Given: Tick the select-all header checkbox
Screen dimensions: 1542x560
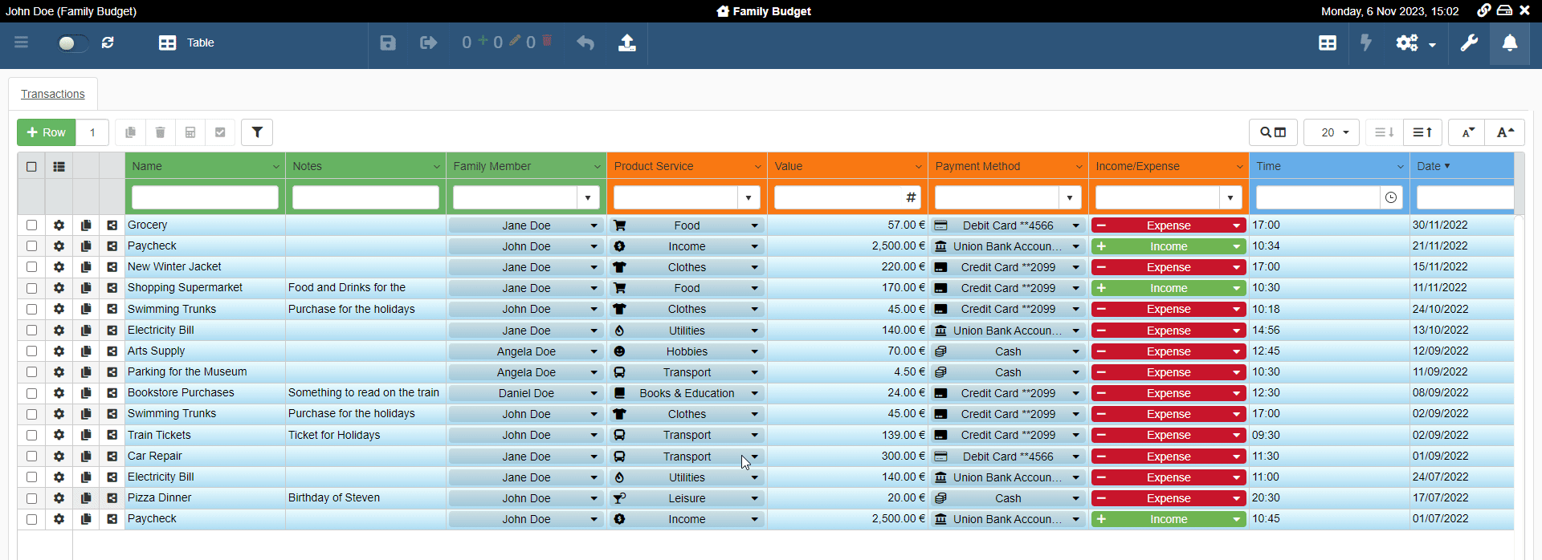Looking at the screenshot, I should coord(31,167).
